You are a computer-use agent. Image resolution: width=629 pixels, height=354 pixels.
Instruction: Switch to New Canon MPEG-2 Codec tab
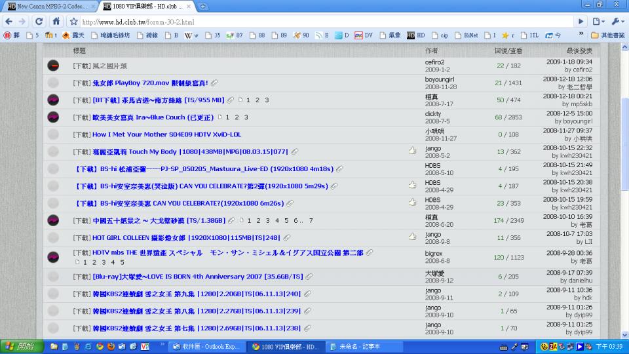click(50, 7)
